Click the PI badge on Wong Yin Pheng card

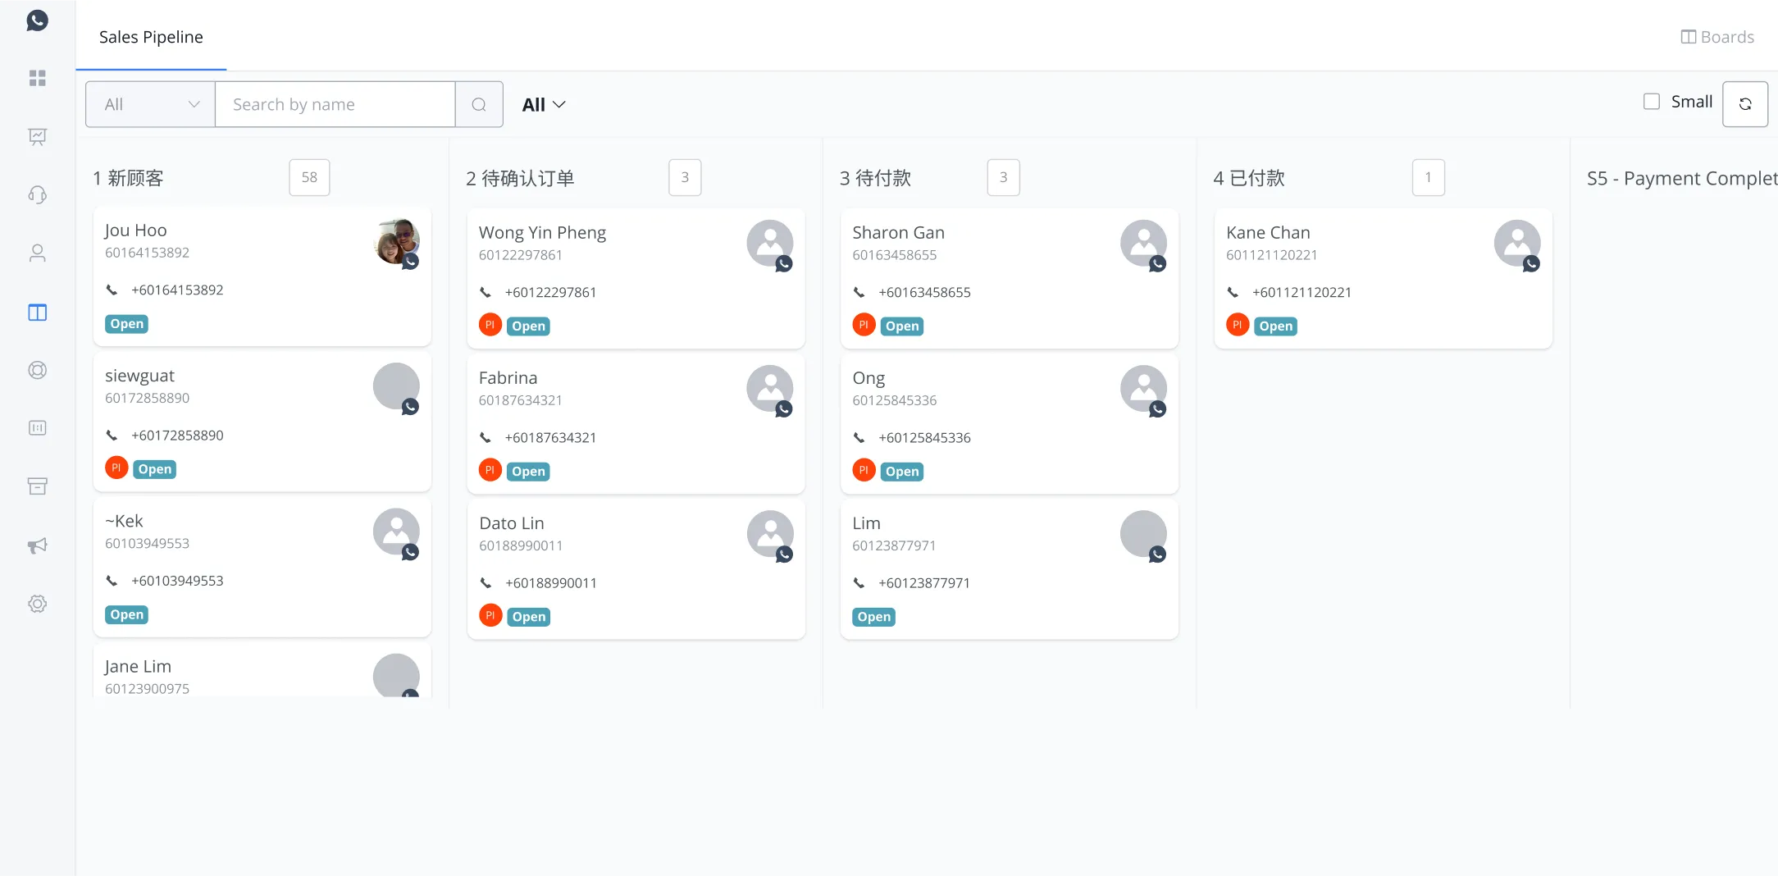[x=490, y=325]
